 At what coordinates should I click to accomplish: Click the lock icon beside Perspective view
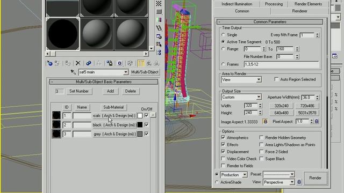pyautogui.click(x=299, y=182)
